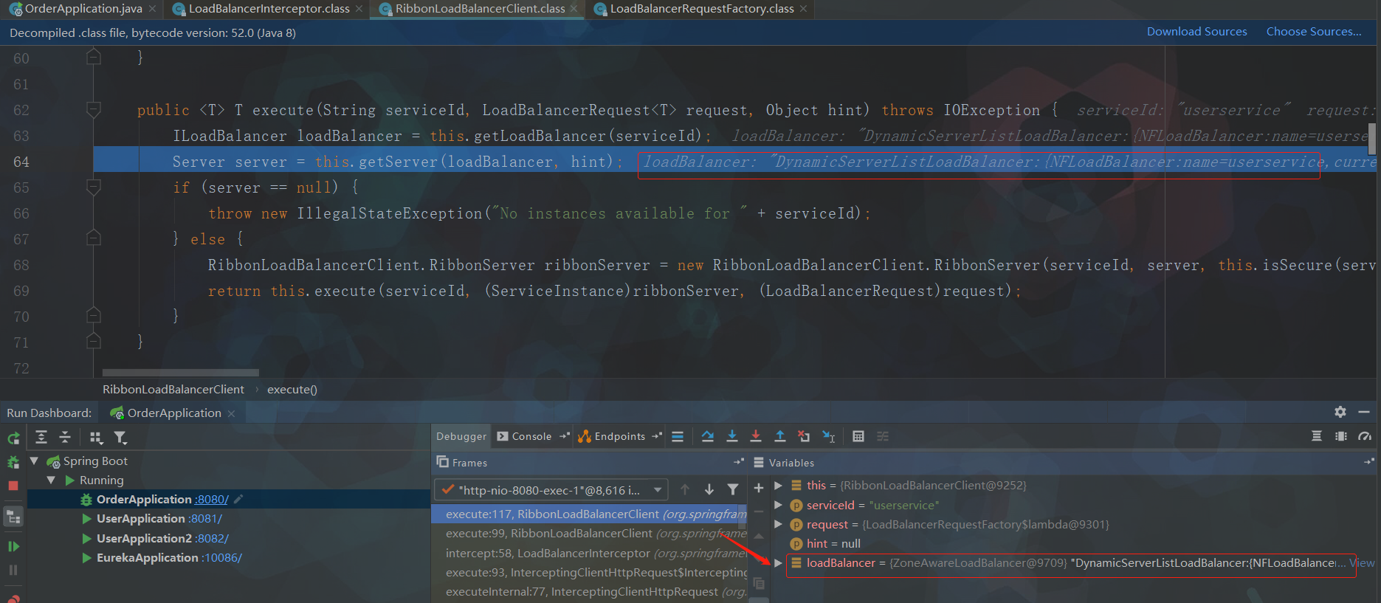Toggle the dashboard tree/detail layout button
The width and height of the screenshot is (1381, 603).
tap(13, 517)
